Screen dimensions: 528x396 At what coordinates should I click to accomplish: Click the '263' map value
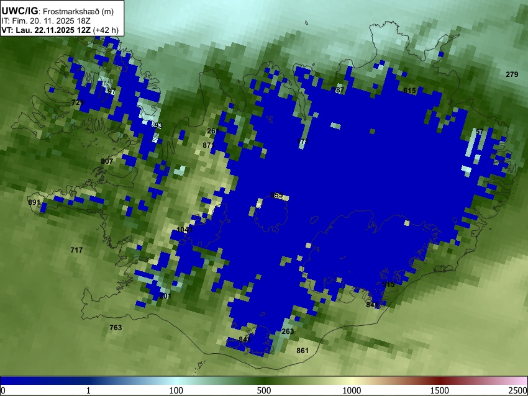coord(288,331)
